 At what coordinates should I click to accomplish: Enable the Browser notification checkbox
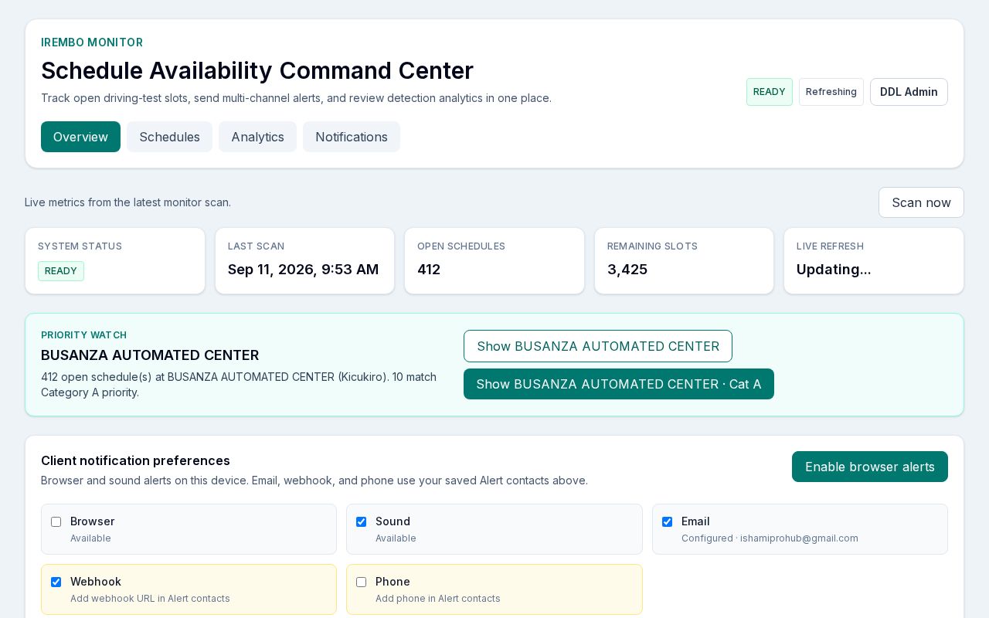(56, 521)
